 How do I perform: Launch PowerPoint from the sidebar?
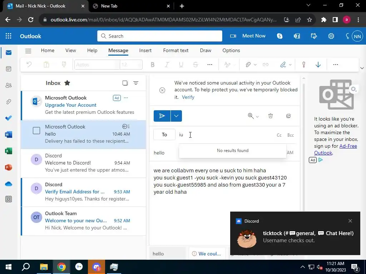(9, 167)
